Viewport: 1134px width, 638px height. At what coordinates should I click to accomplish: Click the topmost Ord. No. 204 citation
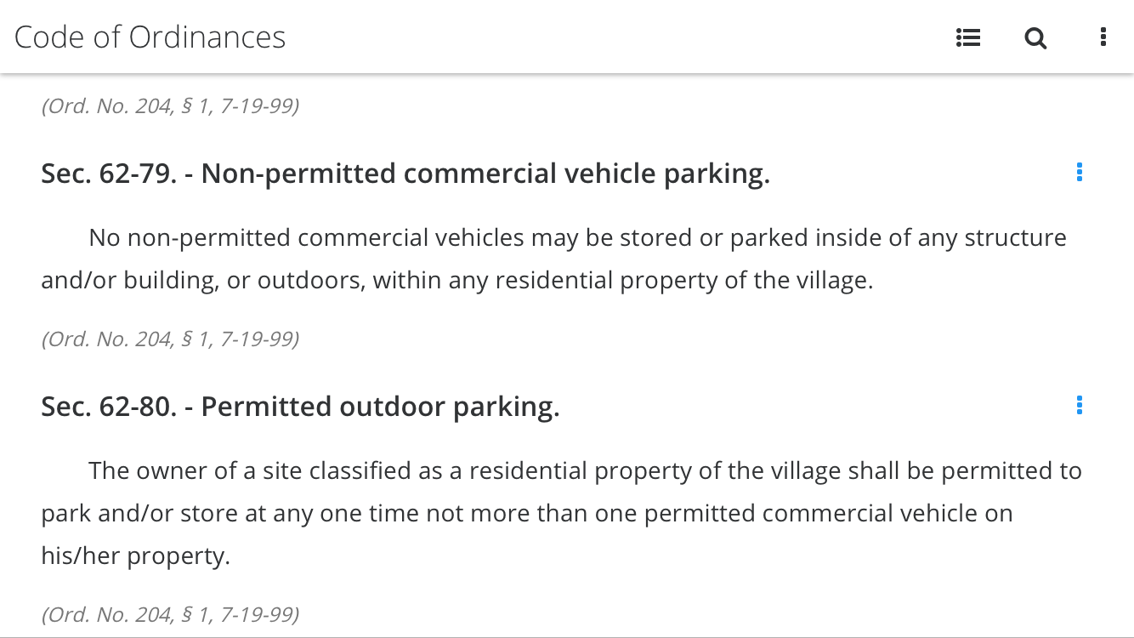170,105
